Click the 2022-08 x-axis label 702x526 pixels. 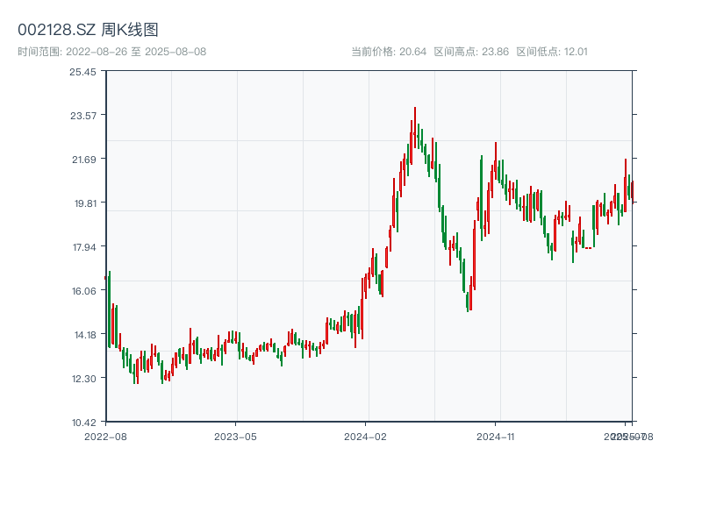tap(105, 437)
